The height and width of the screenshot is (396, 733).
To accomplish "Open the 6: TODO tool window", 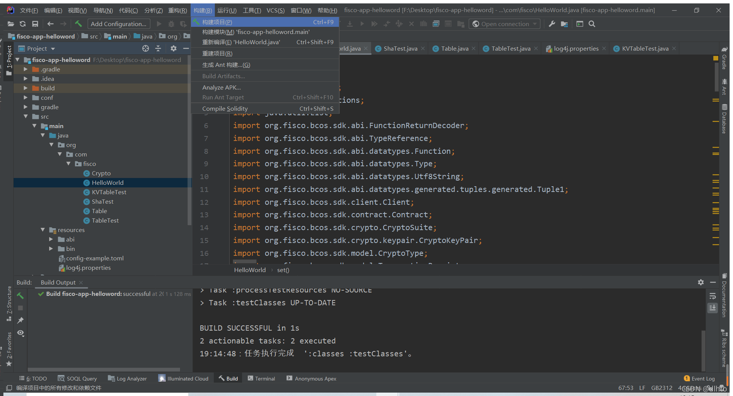I will coord(33,379).
